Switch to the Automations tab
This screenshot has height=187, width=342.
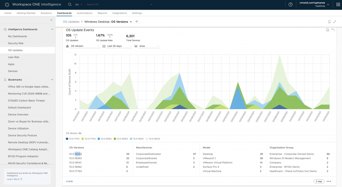coord(84,13)
